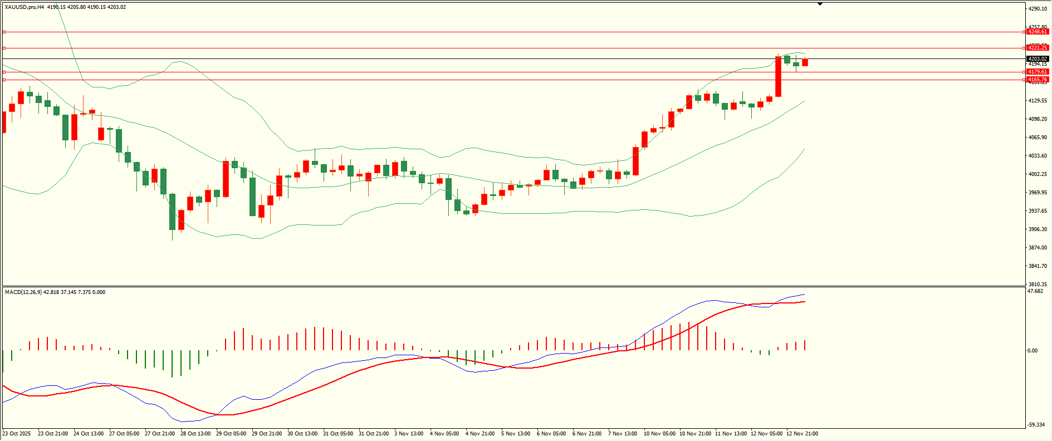Image resolution: width=1052 pixels, height=441 pixels.
Task: Click divider between price chart and MACD panel
Action: (512, 287)
